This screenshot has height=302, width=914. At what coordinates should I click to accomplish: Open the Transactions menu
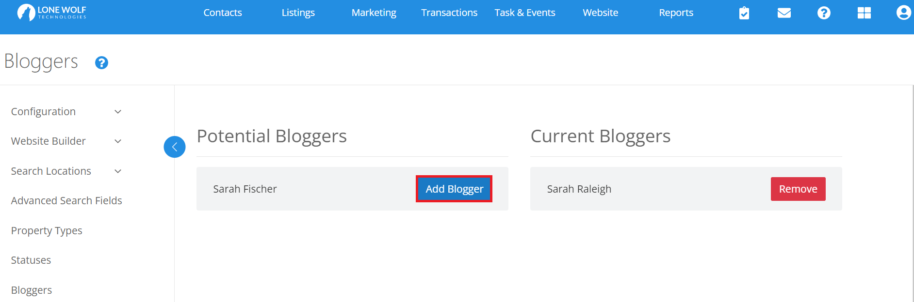449,13
